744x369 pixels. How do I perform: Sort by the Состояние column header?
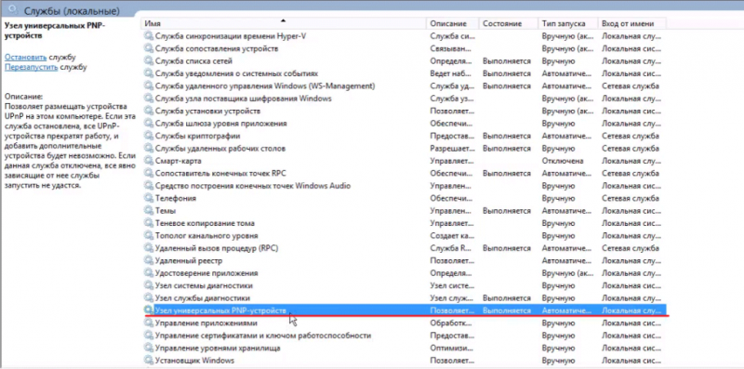click(x=508, y=23)
